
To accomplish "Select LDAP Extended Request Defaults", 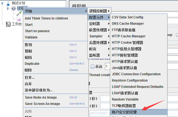I will point(139,87).
